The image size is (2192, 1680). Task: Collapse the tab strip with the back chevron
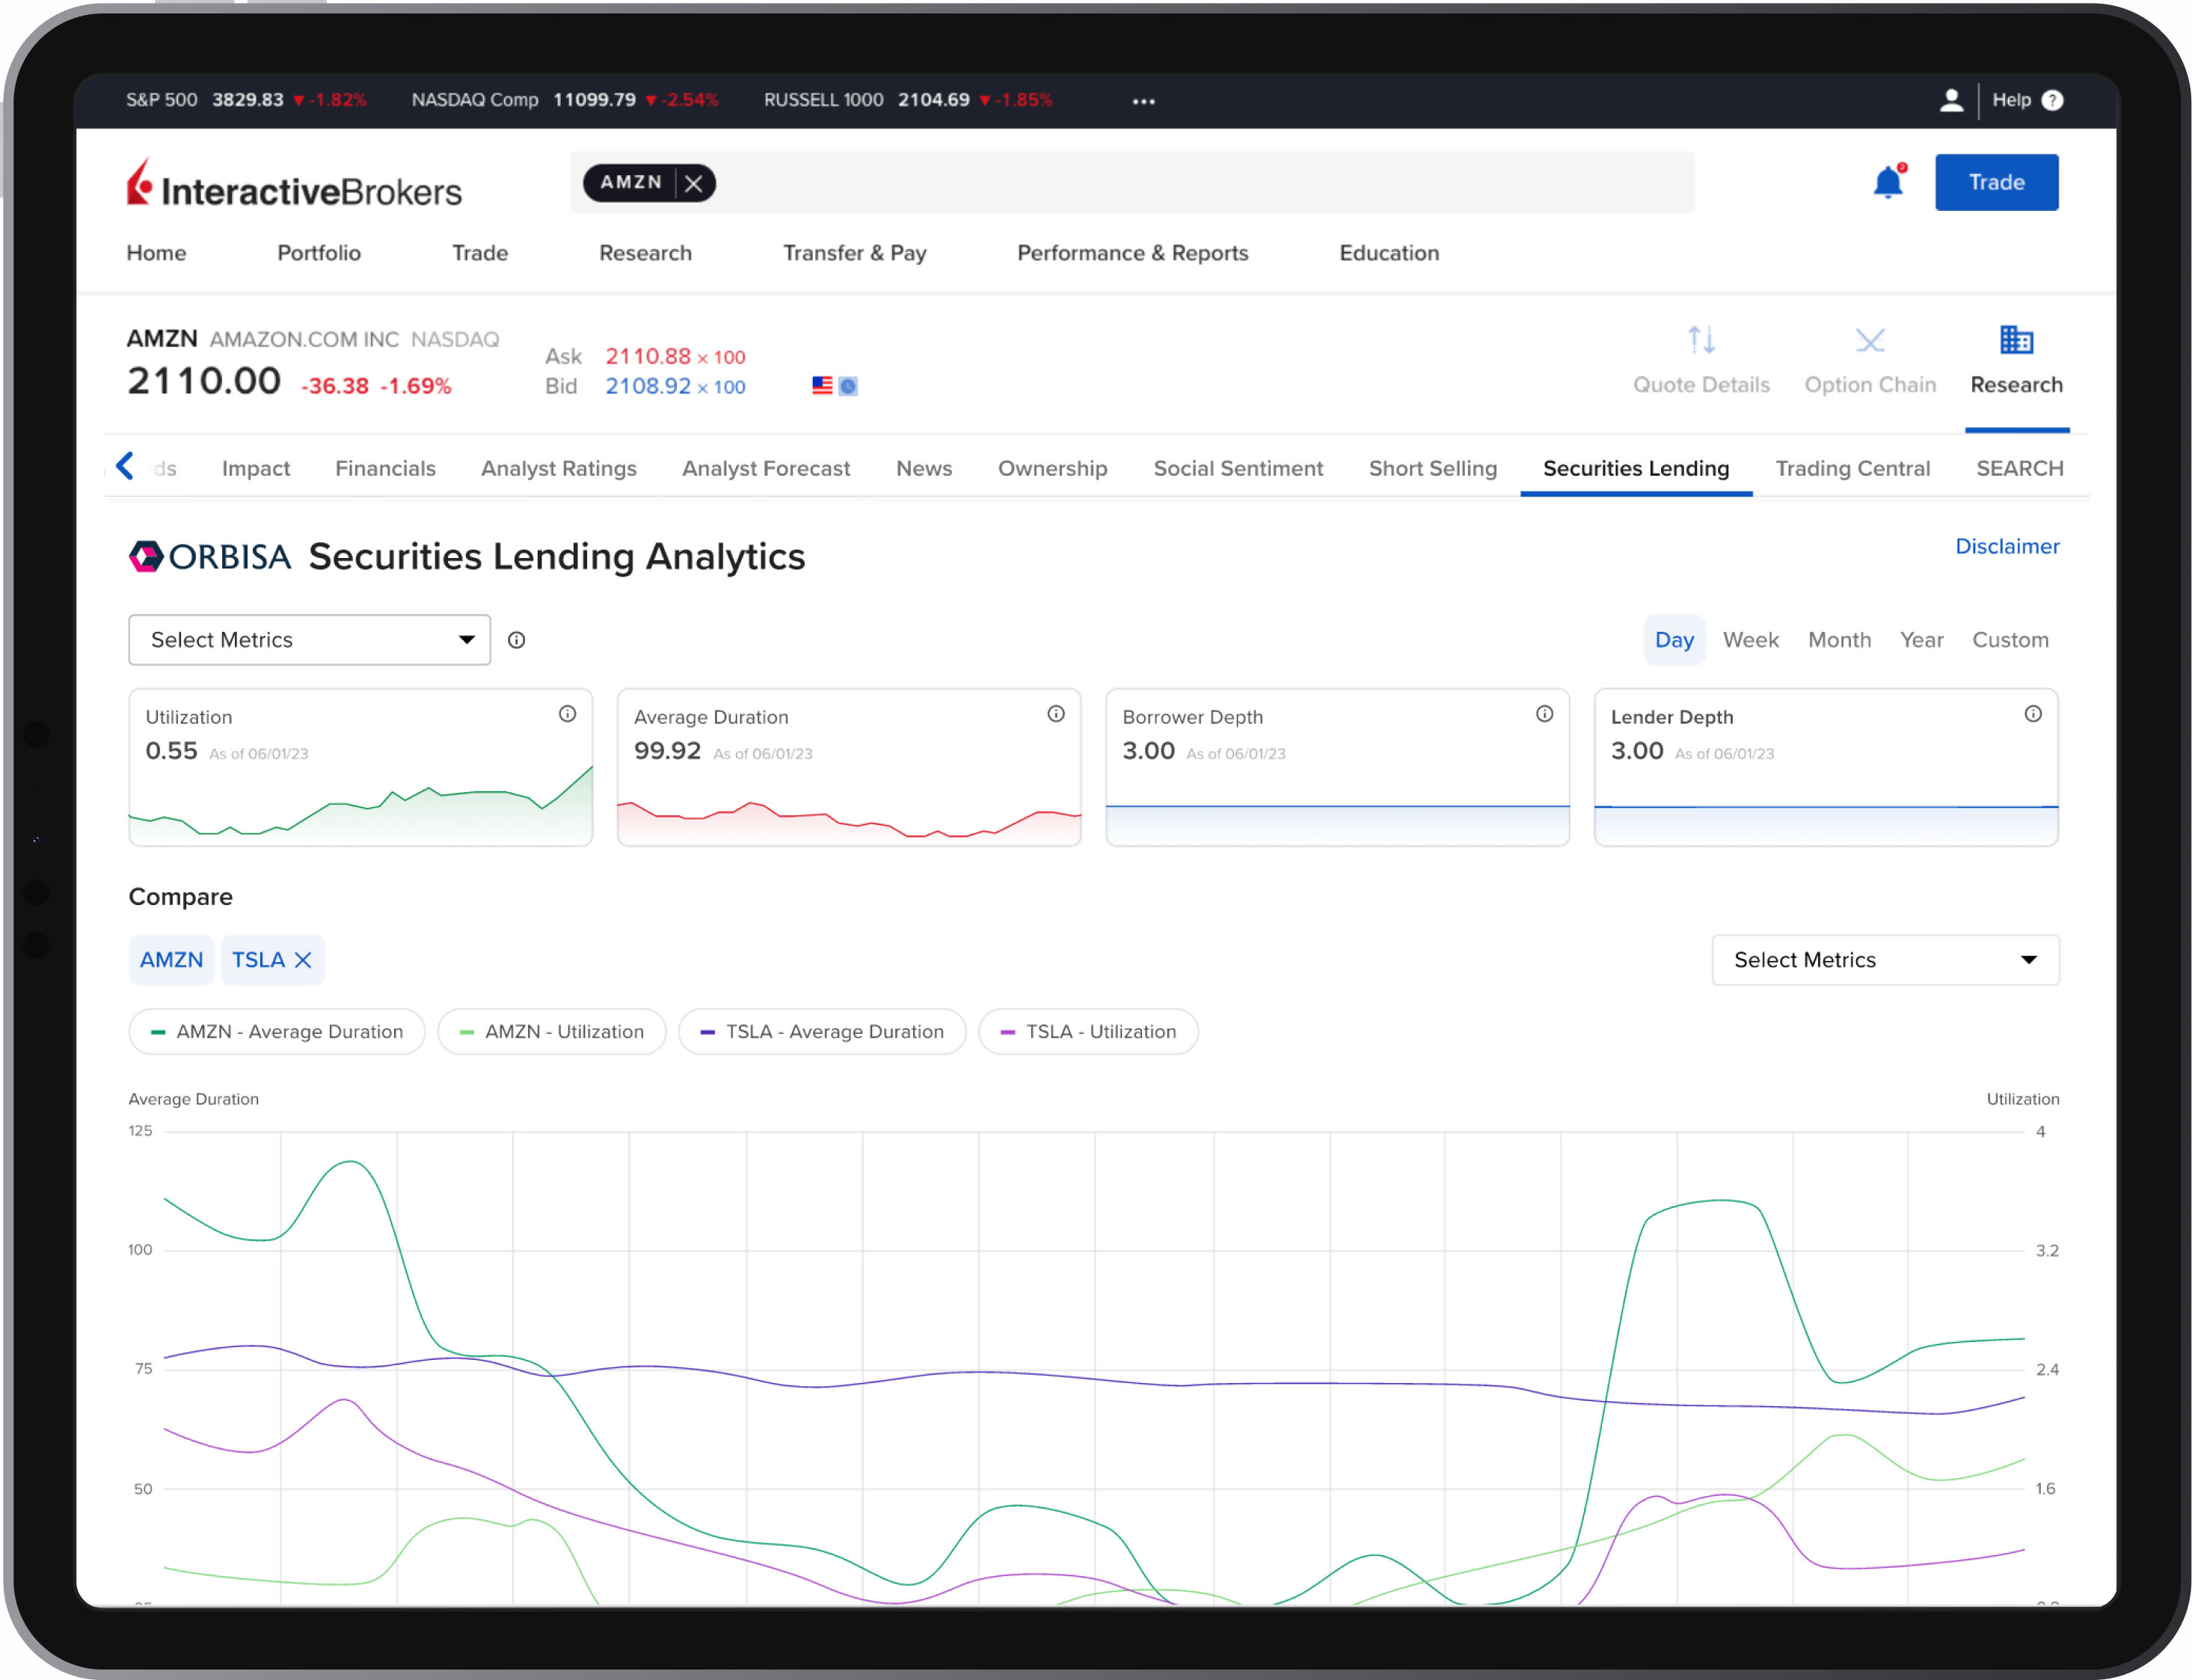(x=124, y=466)
